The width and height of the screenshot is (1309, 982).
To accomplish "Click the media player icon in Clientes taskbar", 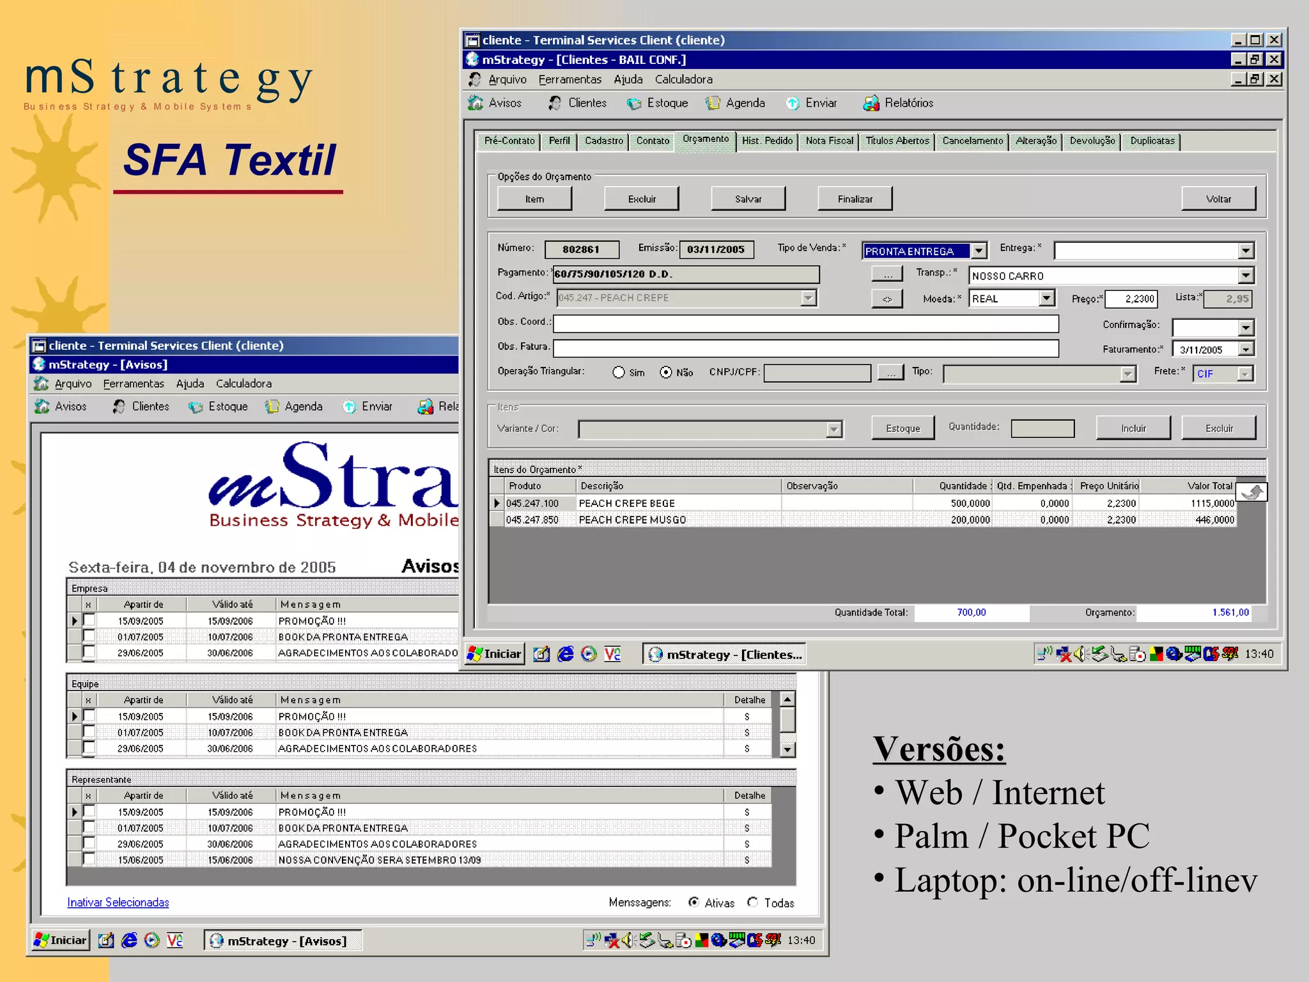I will point(589,654).
